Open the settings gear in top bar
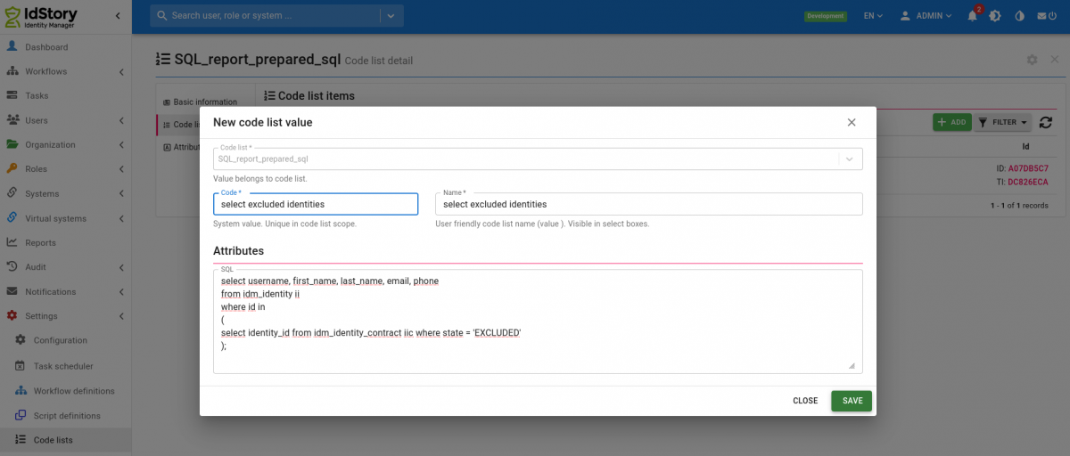The width and height of the screenshot is (1070, 456). (995, 16)
